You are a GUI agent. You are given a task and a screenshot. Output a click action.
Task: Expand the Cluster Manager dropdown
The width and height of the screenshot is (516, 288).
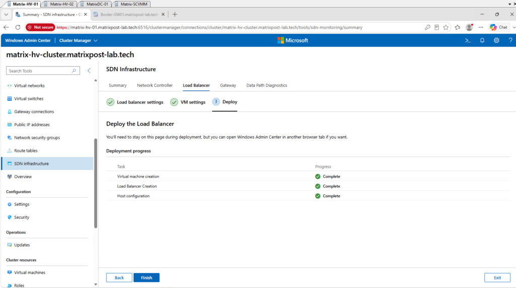coord(78,40)
